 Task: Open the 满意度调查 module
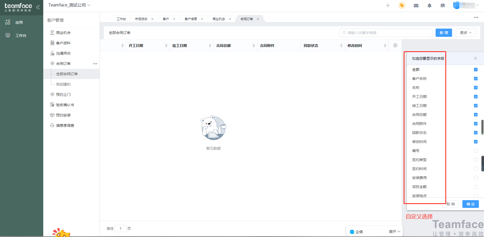pyautogui.click(x=65, y=125)
